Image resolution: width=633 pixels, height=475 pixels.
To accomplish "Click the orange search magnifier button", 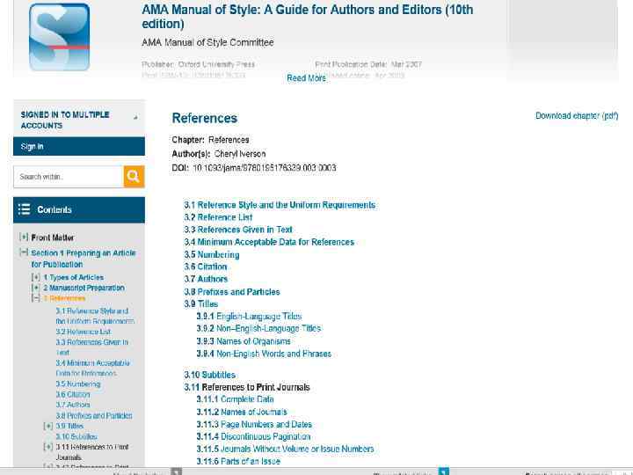I will click(x=134, y=177).
